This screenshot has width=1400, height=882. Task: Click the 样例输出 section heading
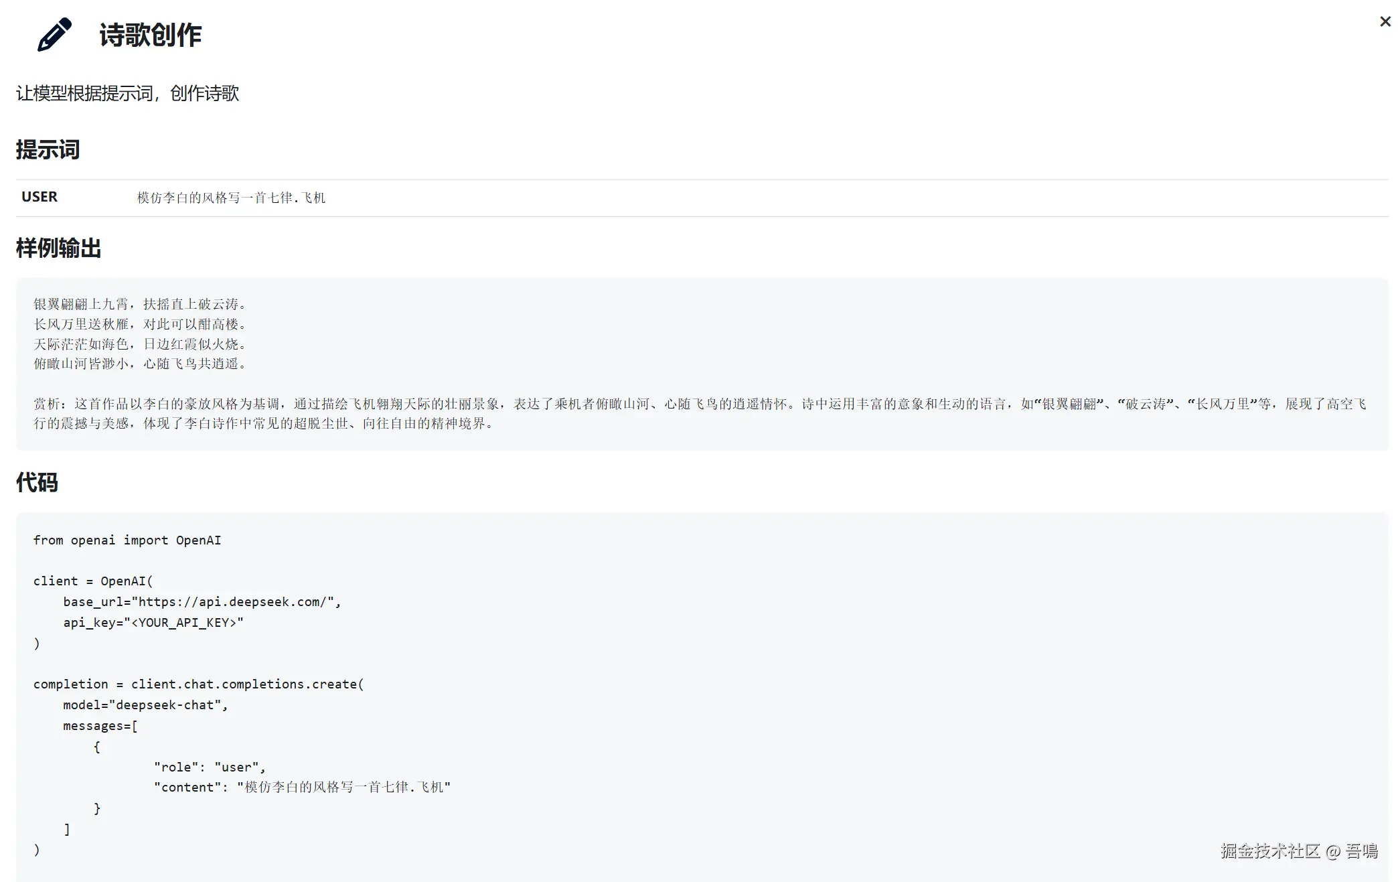[58, 248]
